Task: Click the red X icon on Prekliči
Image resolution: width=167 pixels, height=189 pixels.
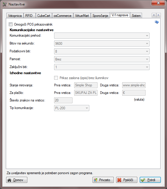Action: coord(119,180)
